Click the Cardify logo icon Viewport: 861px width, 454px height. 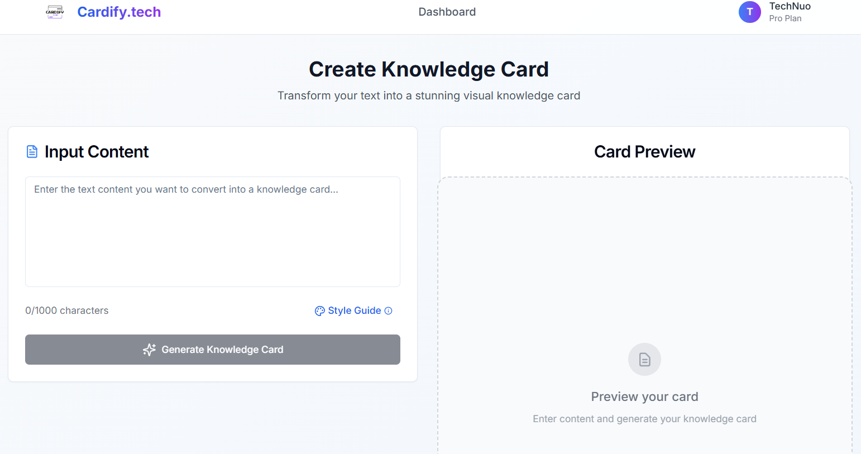pyautogui.click(x=54, y=12)
